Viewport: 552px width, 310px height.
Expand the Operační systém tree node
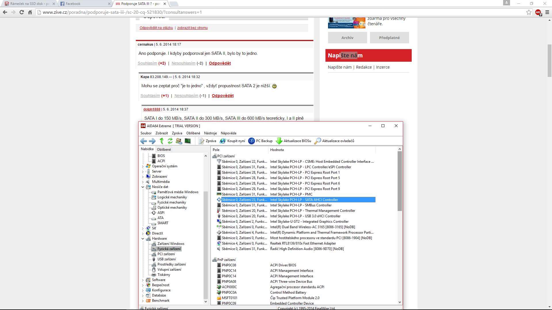tap(143, 166)
